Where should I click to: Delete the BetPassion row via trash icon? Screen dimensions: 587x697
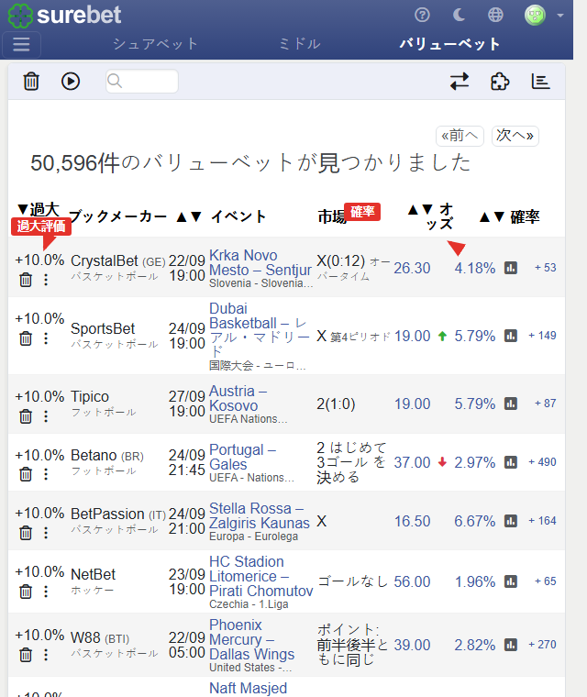(x=26, y=533)
